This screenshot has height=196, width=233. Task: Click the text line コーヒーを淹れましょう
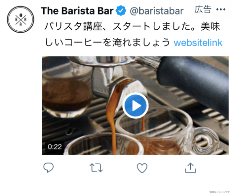[x=117, y=42]
